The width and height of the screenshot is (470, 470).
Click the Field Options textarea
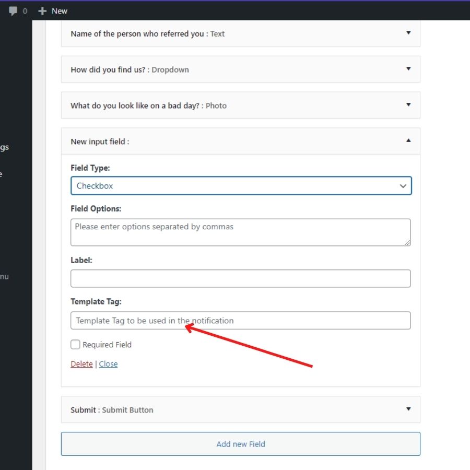tap(240, 232)
